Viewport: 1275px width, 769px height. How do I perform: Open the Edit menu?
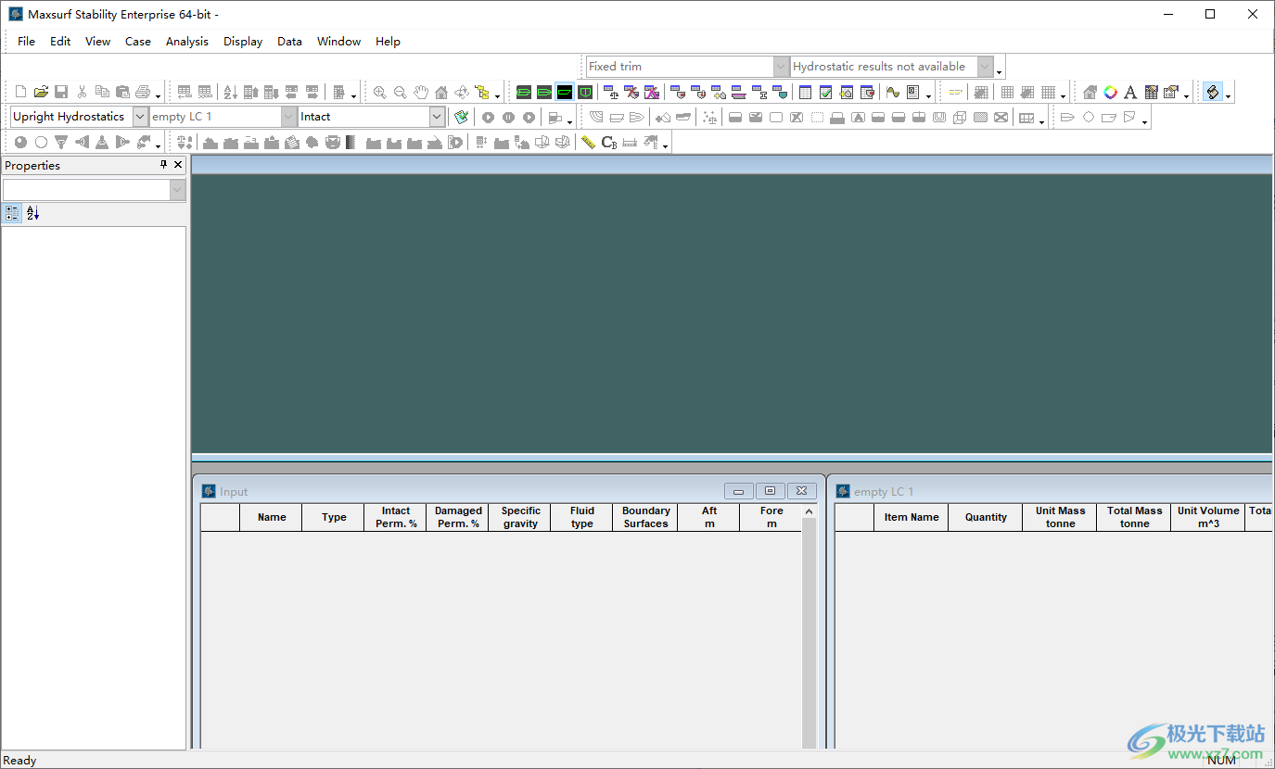pos(60,42)
